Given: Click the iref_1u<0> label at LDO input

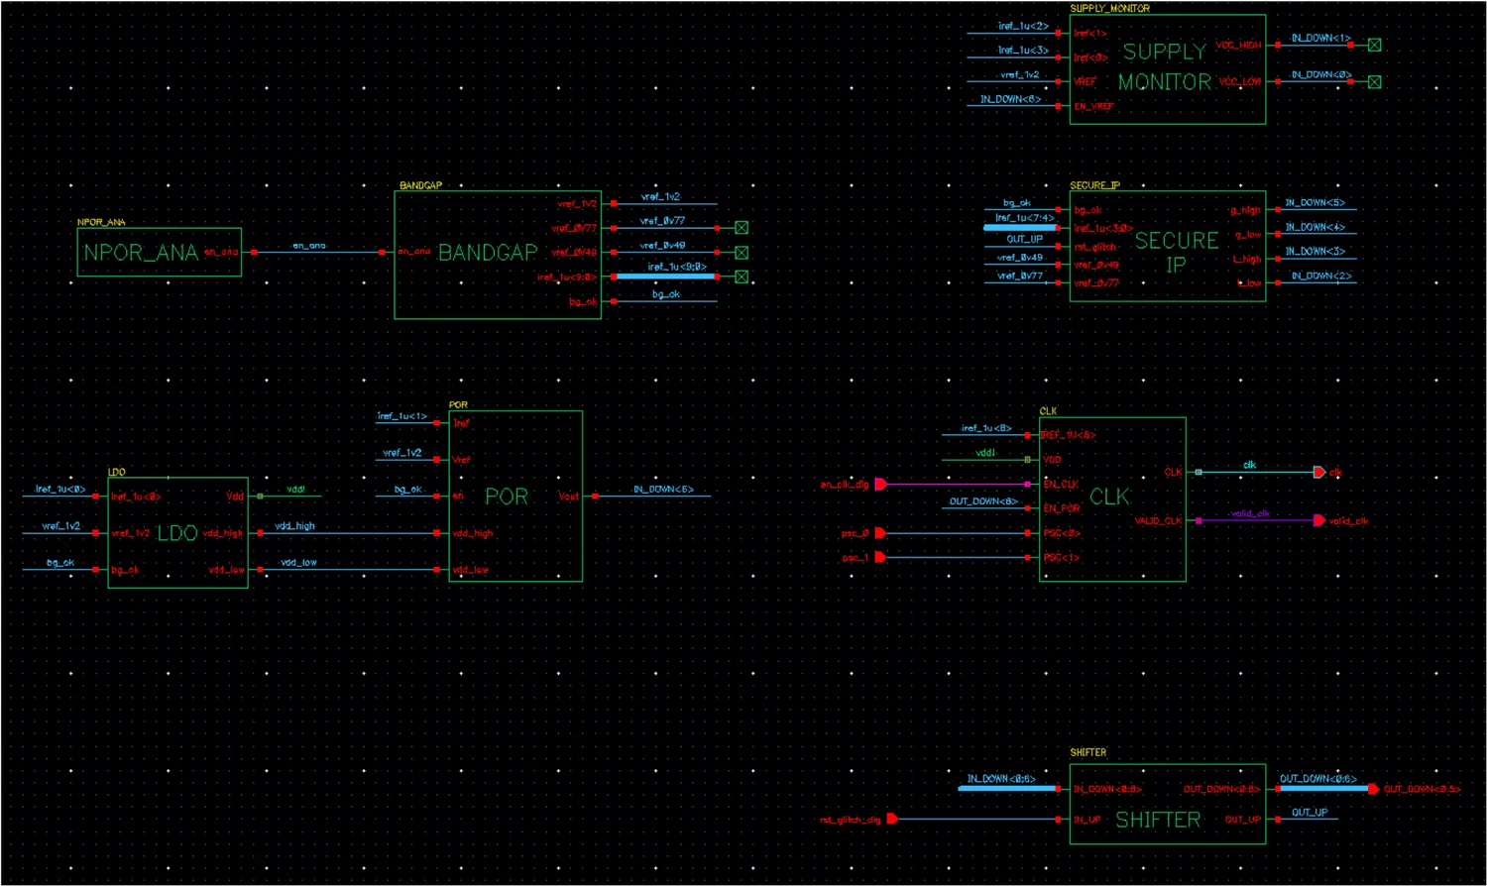Looking at the screenshot, I should 60,489.
